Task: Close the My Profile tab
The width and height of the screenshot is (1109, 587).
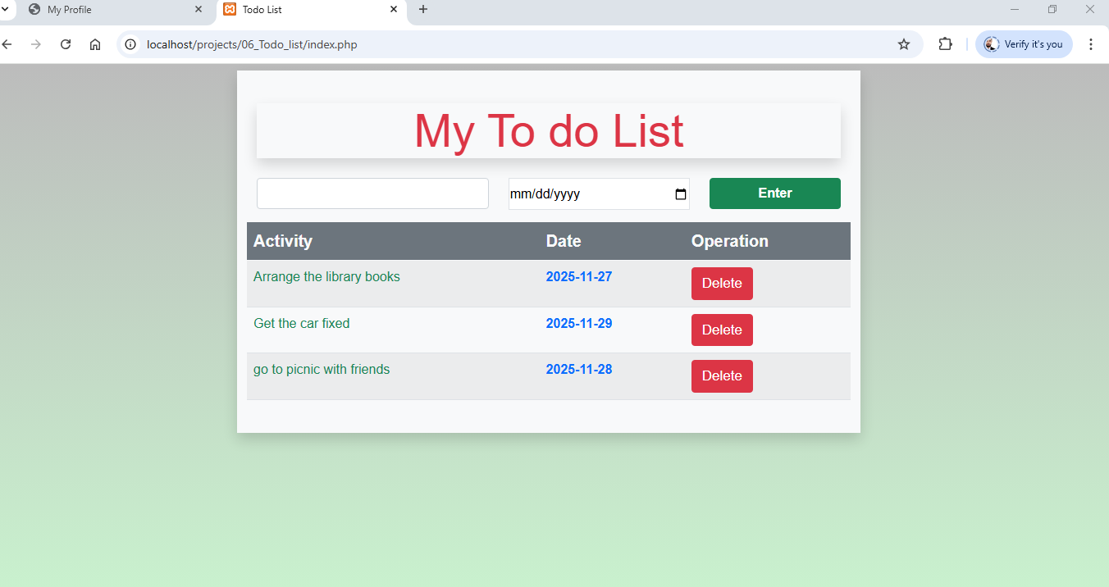Action: point(198,10)
